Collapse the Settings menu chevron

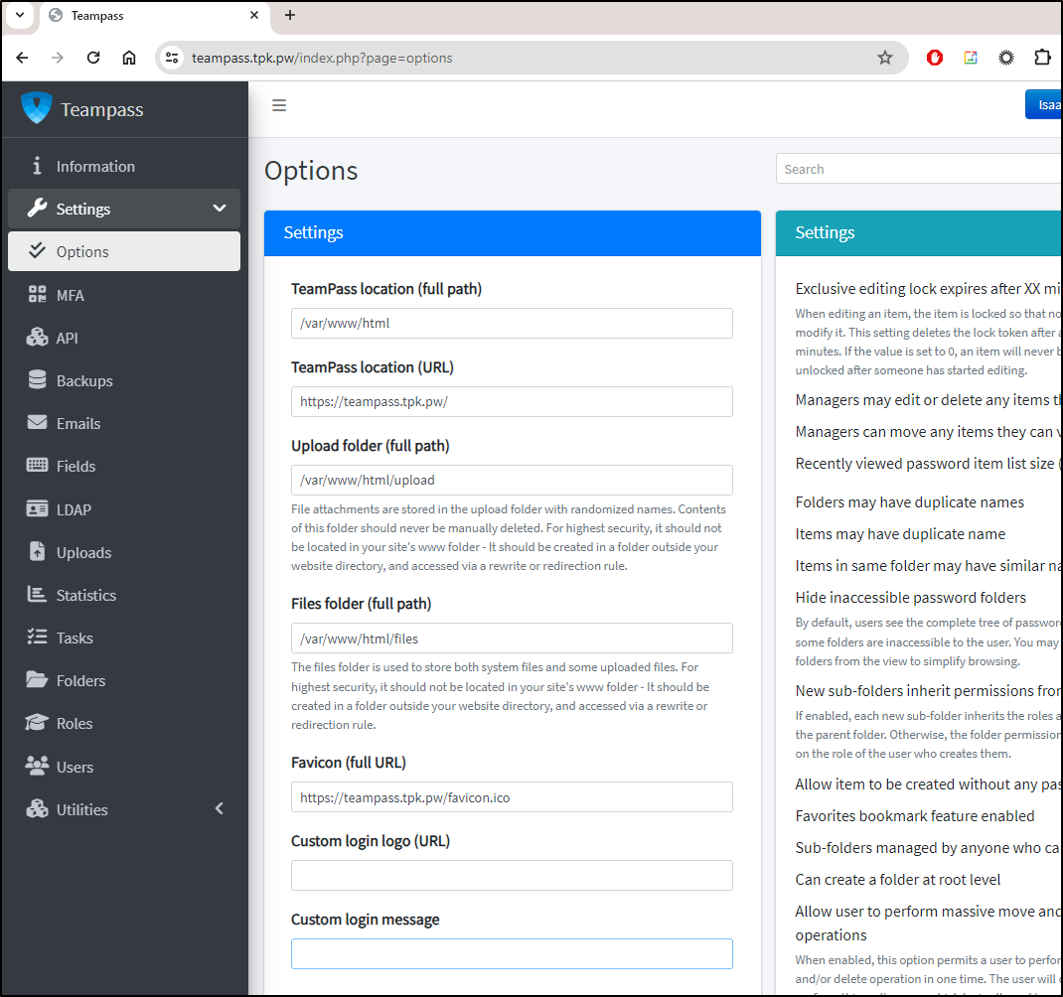[x=219, y=209]
